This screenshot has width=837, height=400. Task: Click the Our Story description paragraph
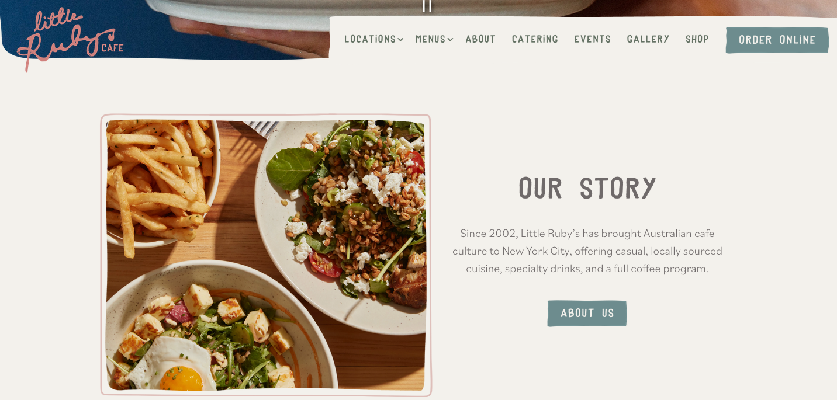tap(587, 251)
